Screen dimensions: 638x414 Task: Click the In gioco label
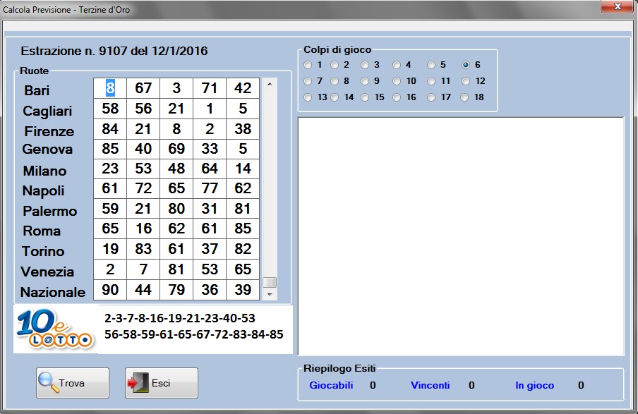[535, 386]
